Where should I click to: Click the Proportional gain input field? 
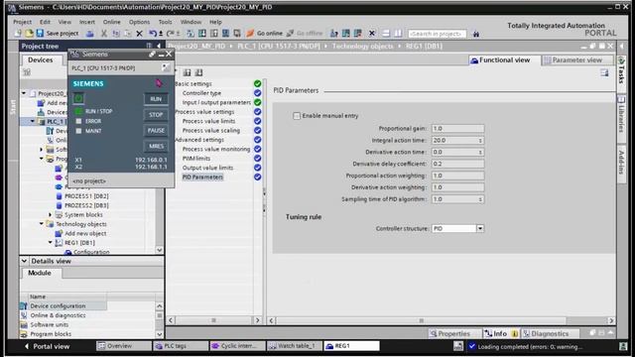coord(457,128)
